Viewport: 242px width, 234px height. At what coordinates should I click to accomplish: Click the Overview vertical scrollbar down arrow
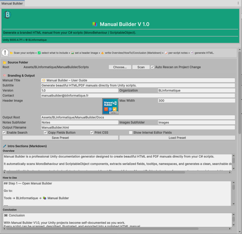point(234,168)
